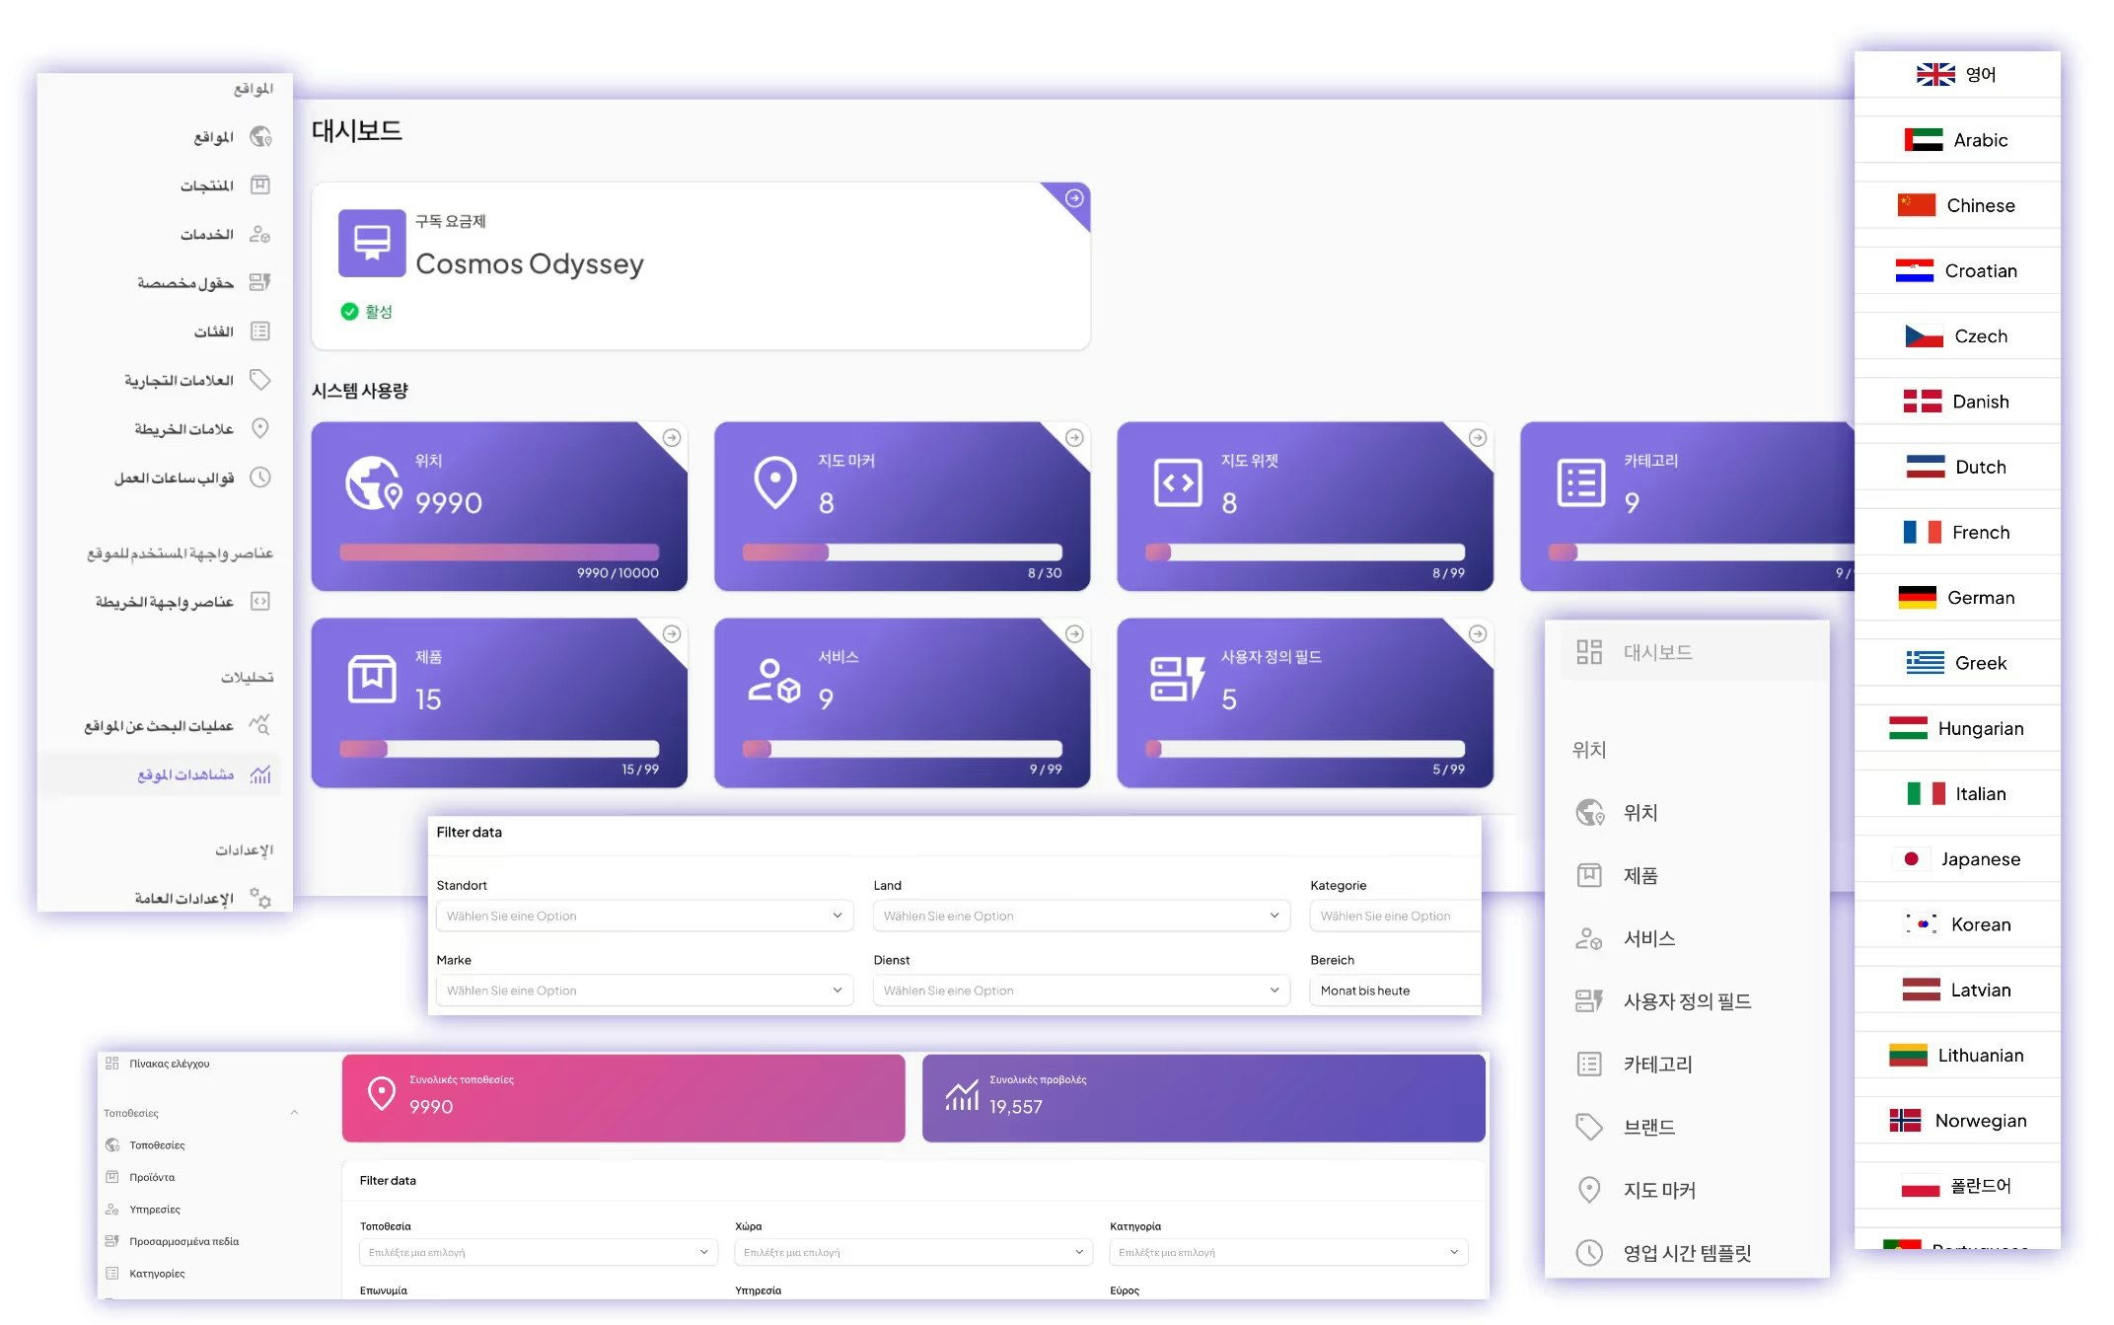Click the الإعدادات العامة gear icon

pyautogui.click(x=262, y=899)
